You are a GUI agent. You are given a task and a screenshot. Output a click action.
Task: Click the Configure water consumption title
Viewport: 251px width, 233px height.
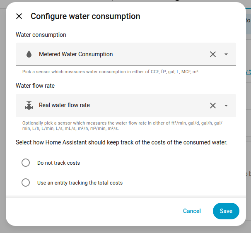pyautogui.click(x=85, y=17)
